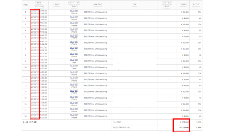
Task: Open the No.0 link in row 6
Action: 72,41
